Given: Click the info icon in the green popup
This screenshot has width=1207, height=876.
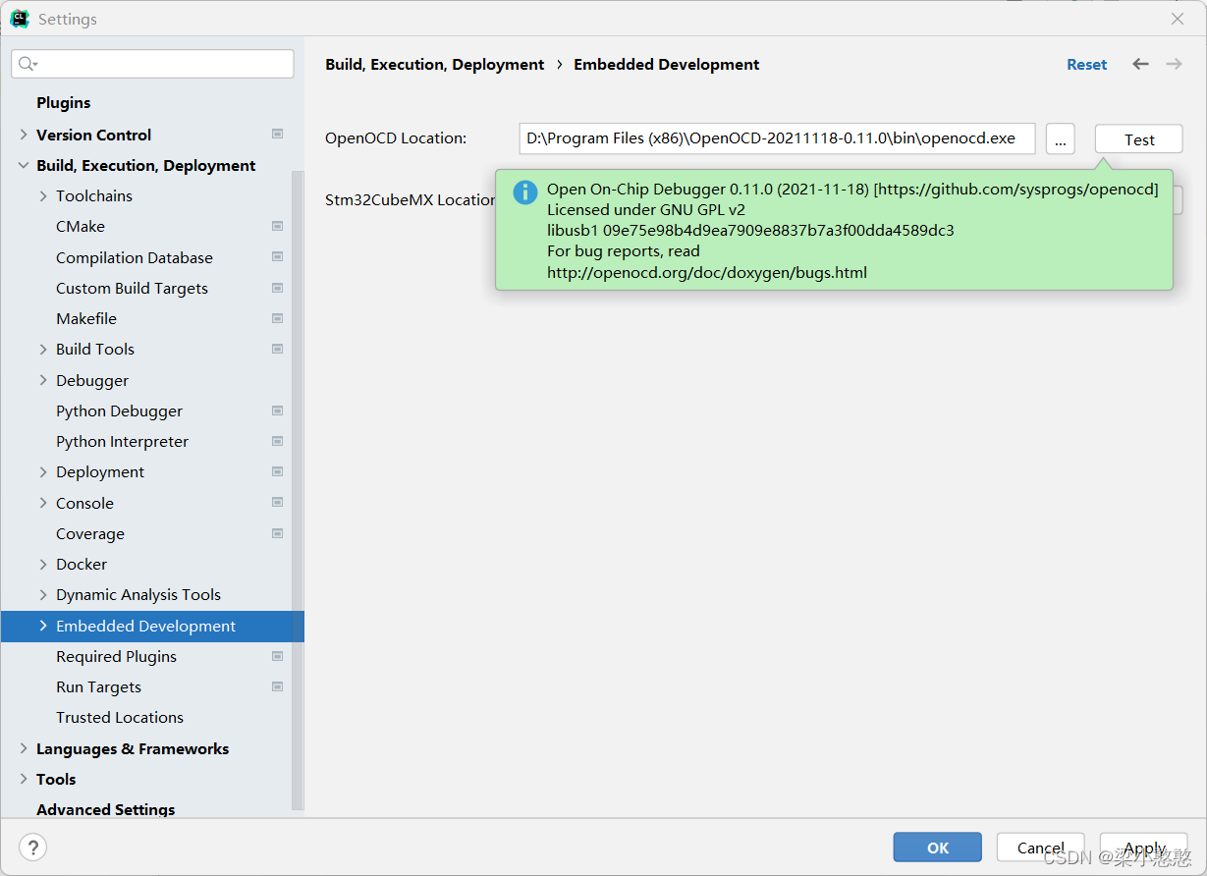Looking at the screenshot, I should click(x=525, y=192).
